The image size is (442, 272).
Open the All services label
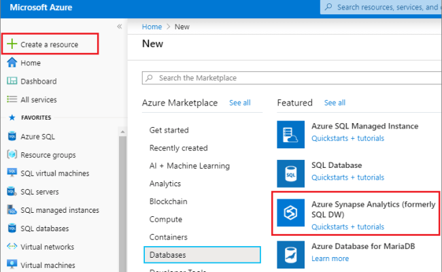point(39,99)
